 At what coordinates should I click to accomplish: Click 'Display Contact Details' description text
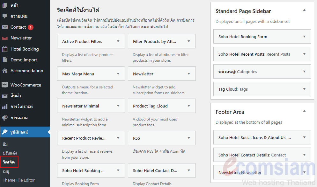[152, 184]
